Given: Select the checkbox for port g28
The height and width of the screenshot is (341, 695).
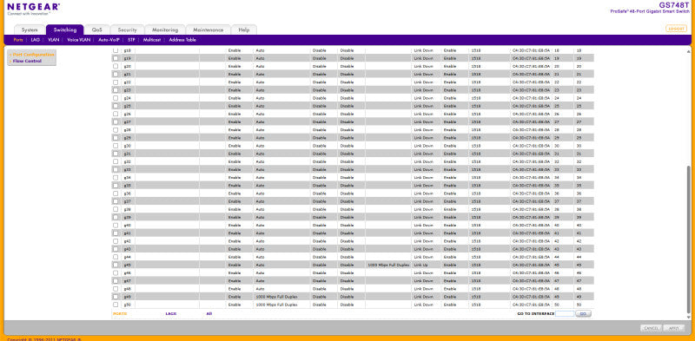Looking at the screenshot, I should 116,130.
